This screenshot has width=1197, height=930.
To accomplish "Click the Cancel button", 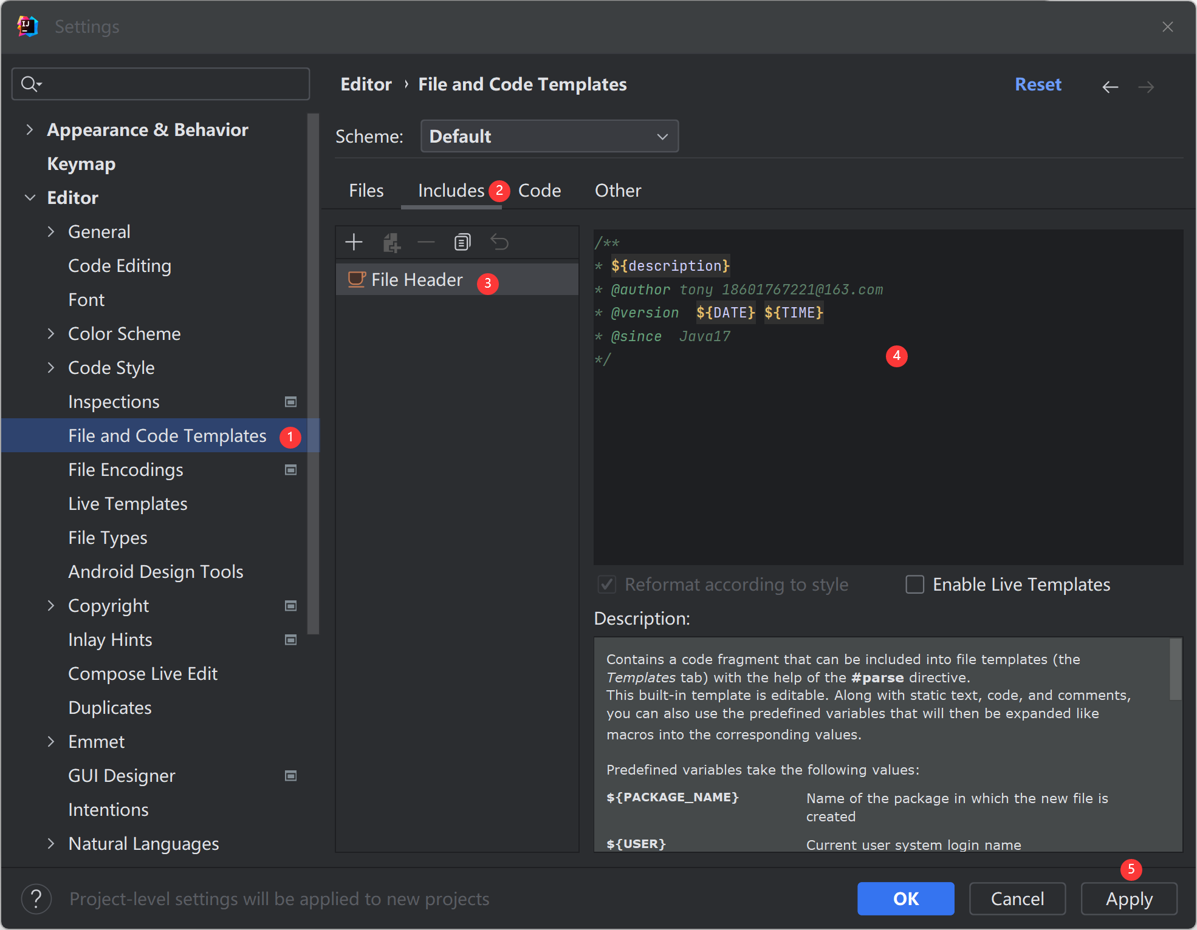I will (x=1017, y=899).
